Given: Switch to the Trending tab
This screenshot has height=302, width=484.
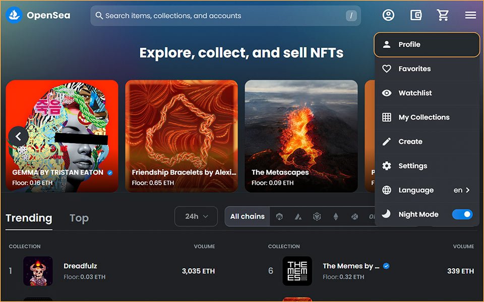Looking at the screenshot, I should click(29, 218).
